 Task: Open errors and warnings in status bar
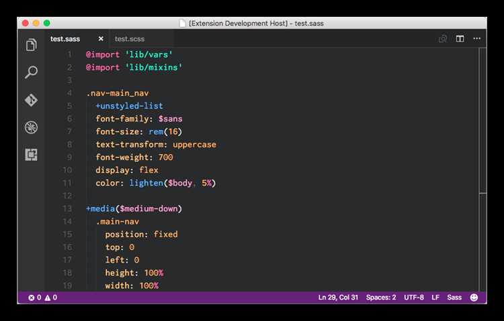tap(42, 297)
